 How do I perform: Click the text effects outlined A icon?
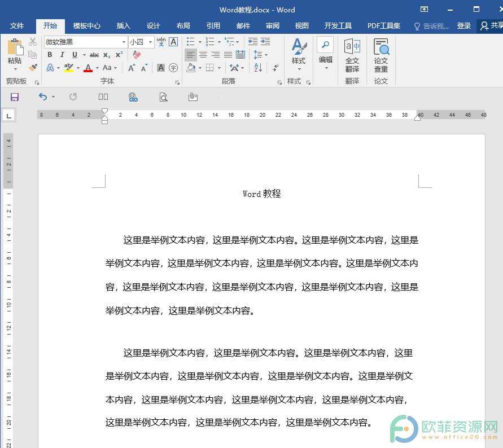coord(50,68)
